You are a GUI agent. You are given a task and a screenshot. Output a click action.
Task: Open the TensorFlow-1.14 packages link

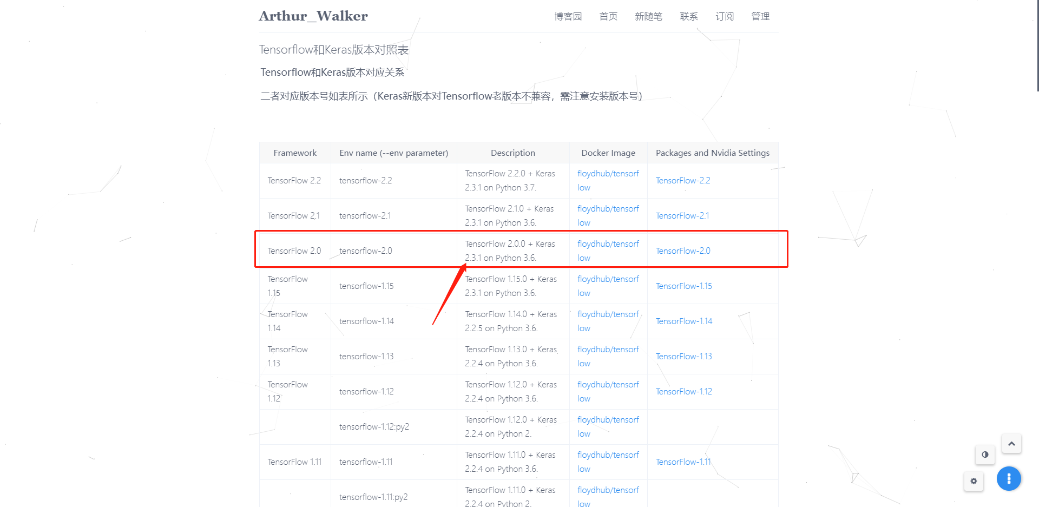click(684, 321)
